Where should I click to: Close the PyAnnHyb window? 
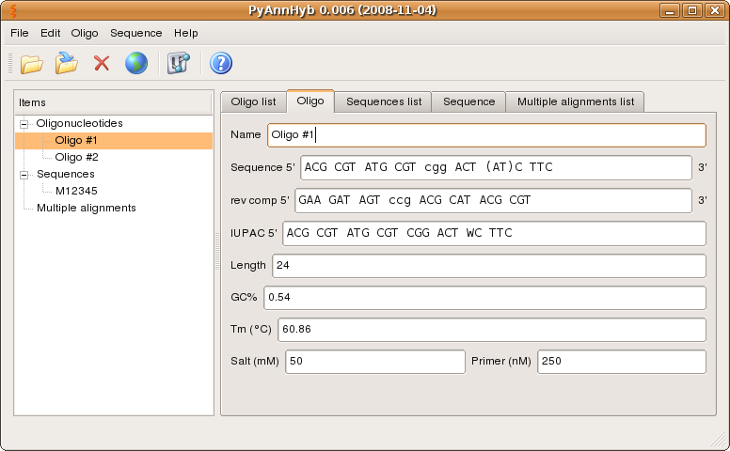click(715, 10)
